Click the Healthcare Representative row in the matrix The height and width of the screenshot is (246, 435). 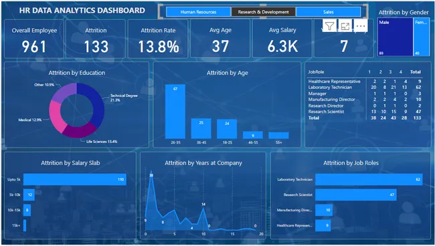[x=365, y=81]
